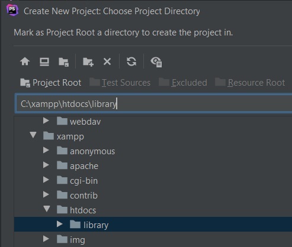
Task: Select the Test Sources marker
Action: click(120, 83)
